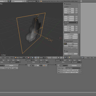Open the Controllers visibility dropdown
96x96 pixels.
click(30, 60)
